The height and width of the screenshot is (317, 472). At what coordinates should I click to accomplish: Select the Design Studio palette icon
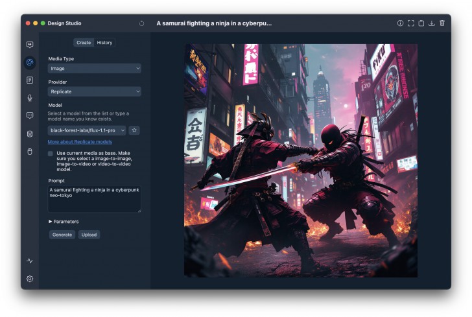click(30, 62)
